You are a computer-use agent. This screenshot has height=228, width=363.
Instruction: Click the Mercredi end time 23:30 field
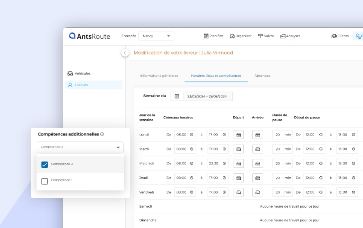point(217,164)
